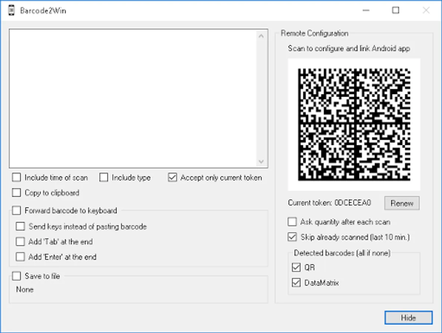Close the Barcode2Win window
Viewport: 442px width, 333px height.
(426, 10)
